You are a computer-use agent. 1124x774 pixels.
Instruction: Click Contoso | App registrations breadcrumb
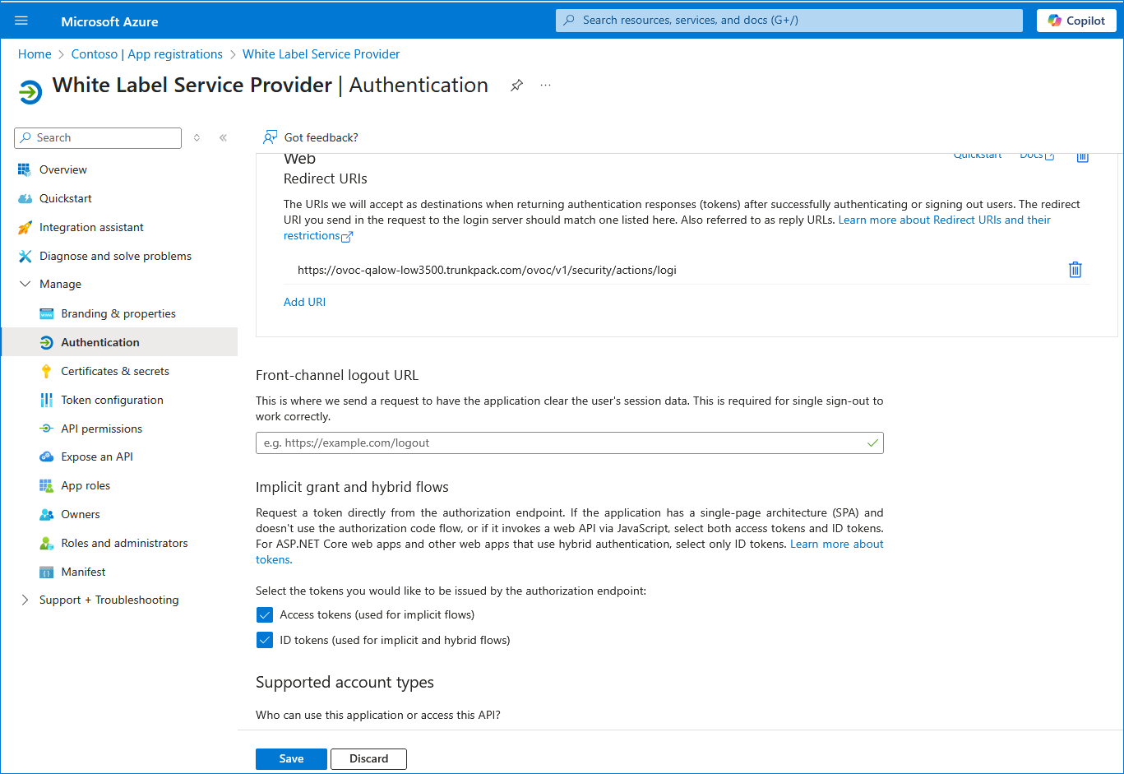click(x=146, y=54)
